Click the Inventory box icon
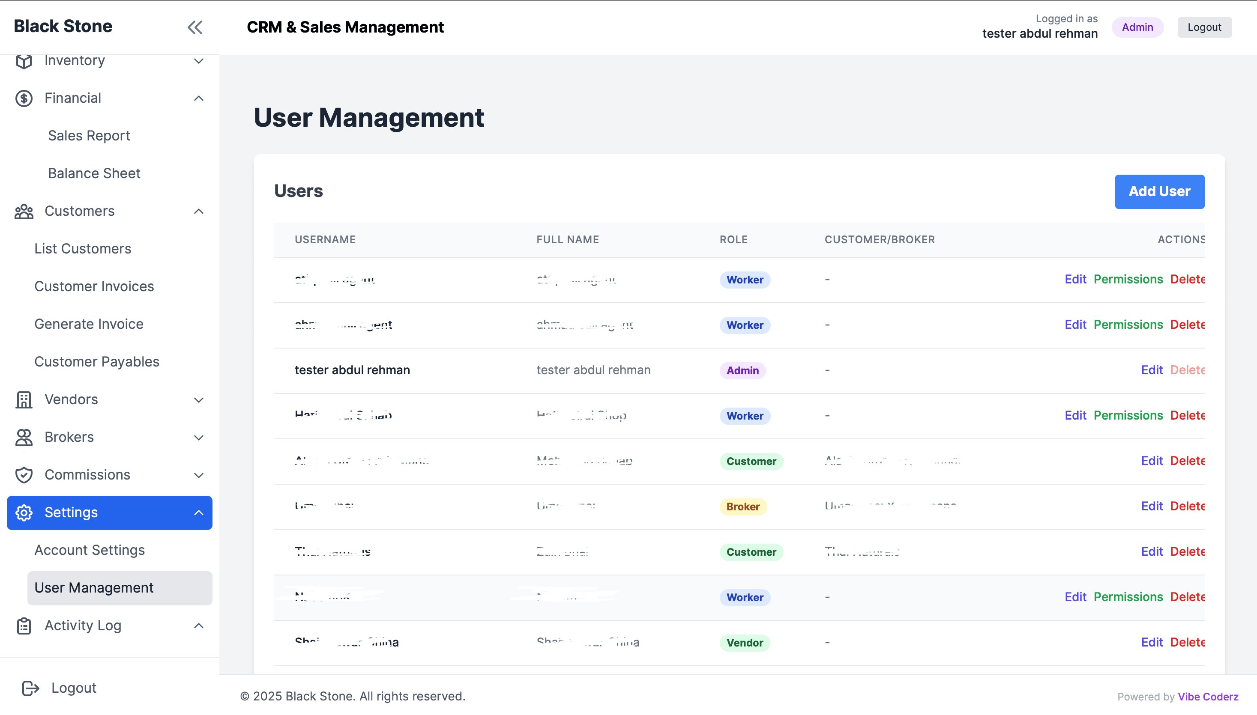Image resolution: width=1257 pixels, height=715 pixels. tap(24, 61)
